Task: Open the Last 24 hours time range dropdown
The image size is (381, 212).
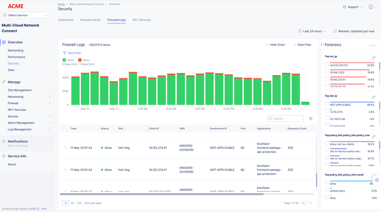Action: [x=312, y=31]
